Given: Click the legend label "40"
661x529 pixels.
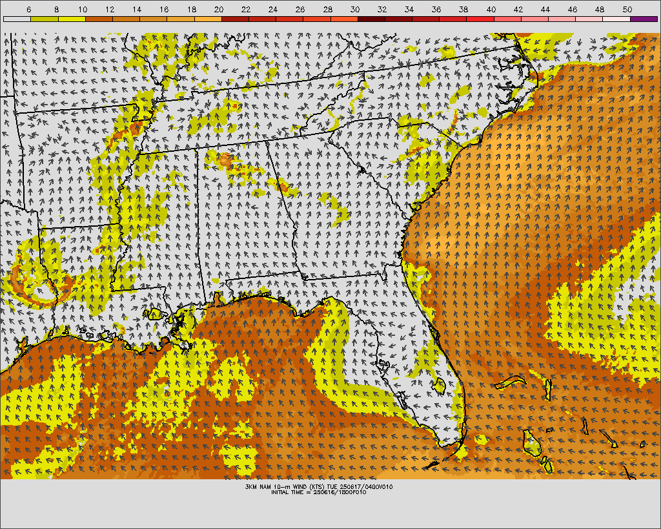Looking at the screenshot, I should [x=491, y=9].
